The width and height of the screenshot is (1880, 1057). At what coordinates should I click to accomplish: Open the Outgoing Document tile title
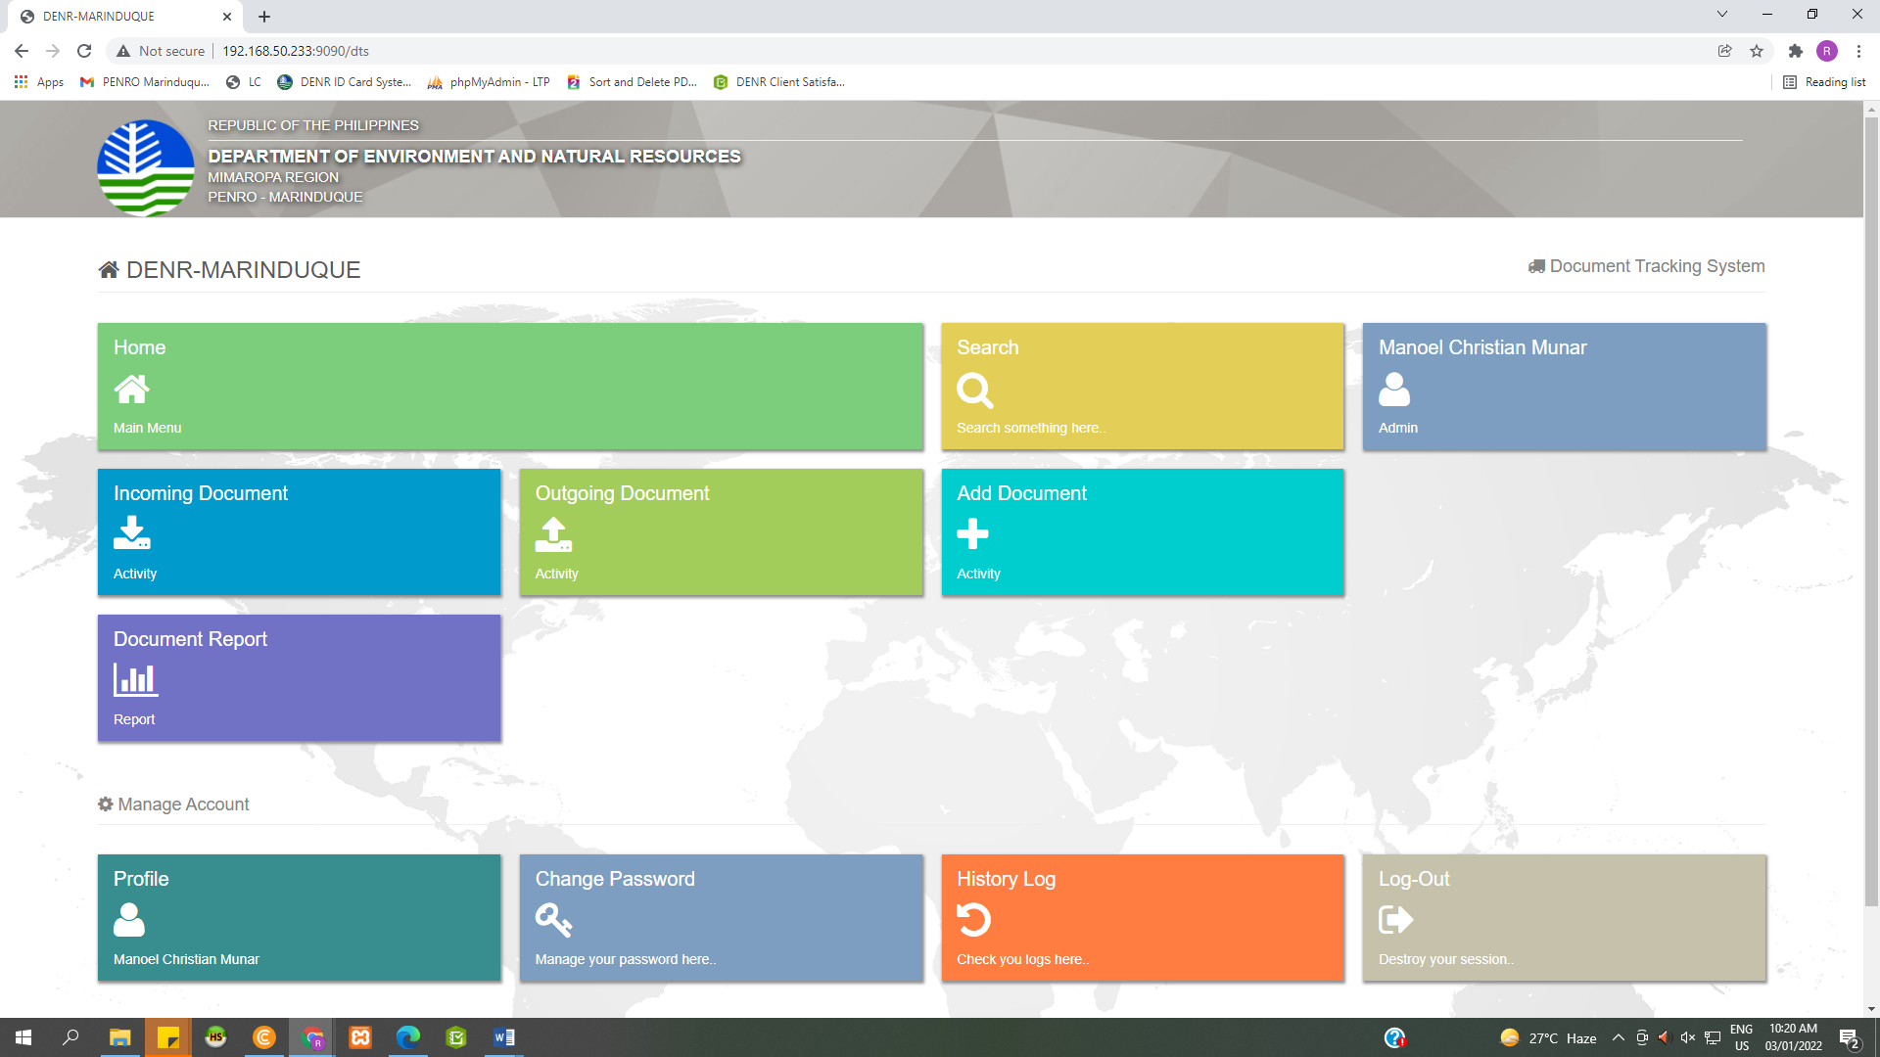pyautogui.click(x=622, y=493)
